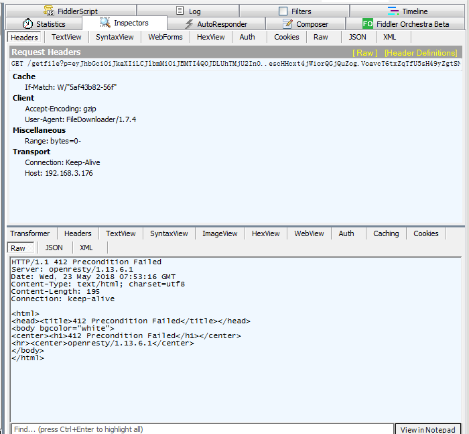469x434 pixels.
Task: Select the User-Agent FileDownloader header
Action: pyautogui.click(x=80, y=119)
